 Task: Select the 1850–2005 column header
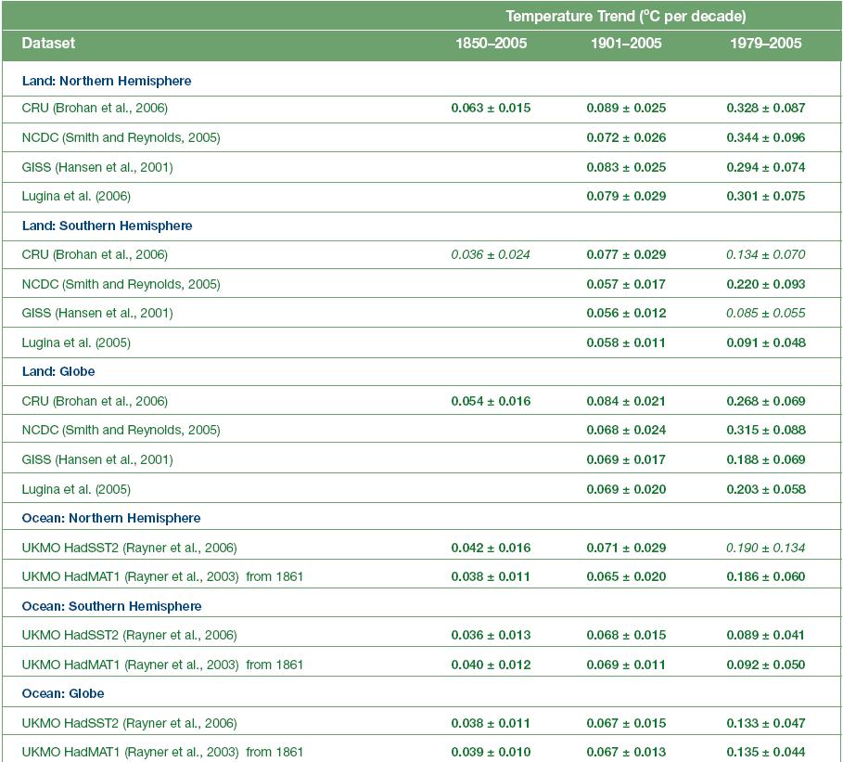coord(491,44)
